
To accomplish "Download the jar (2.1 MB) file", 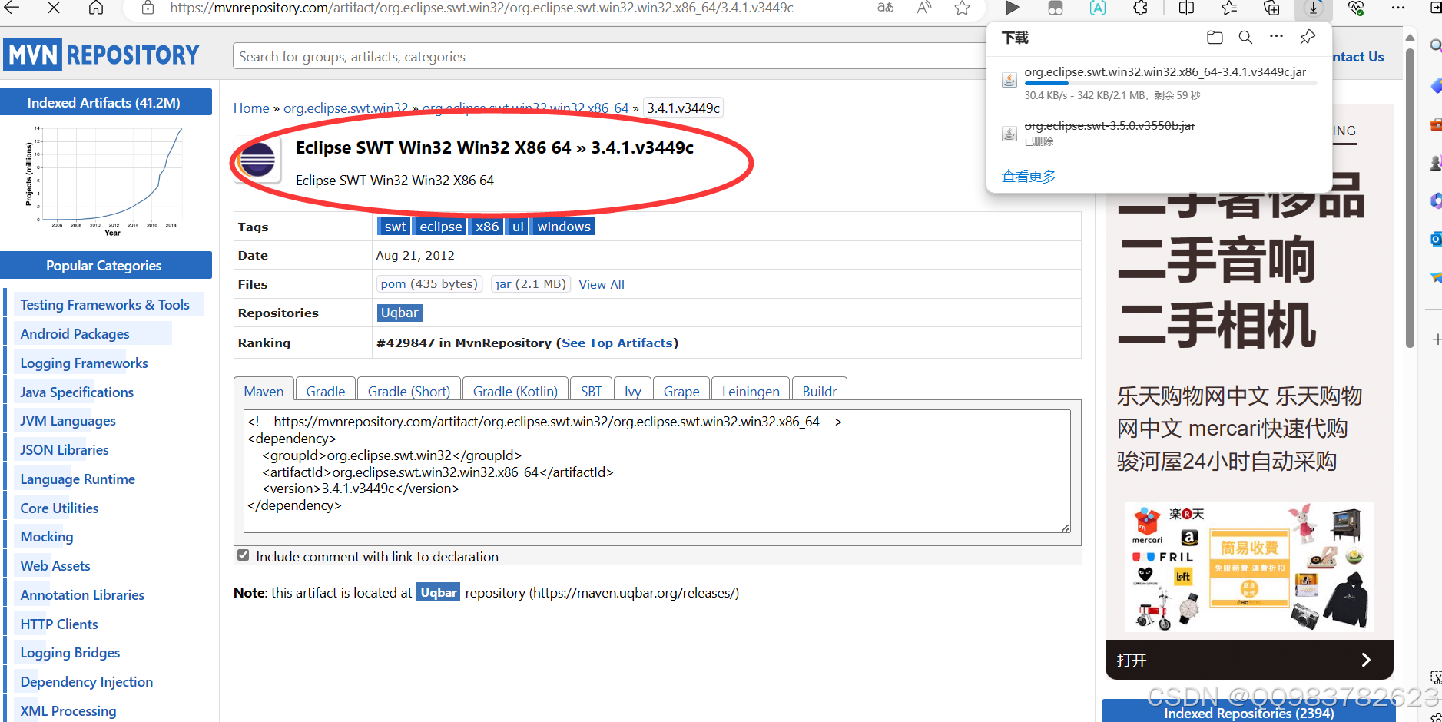I will [530, 284].
